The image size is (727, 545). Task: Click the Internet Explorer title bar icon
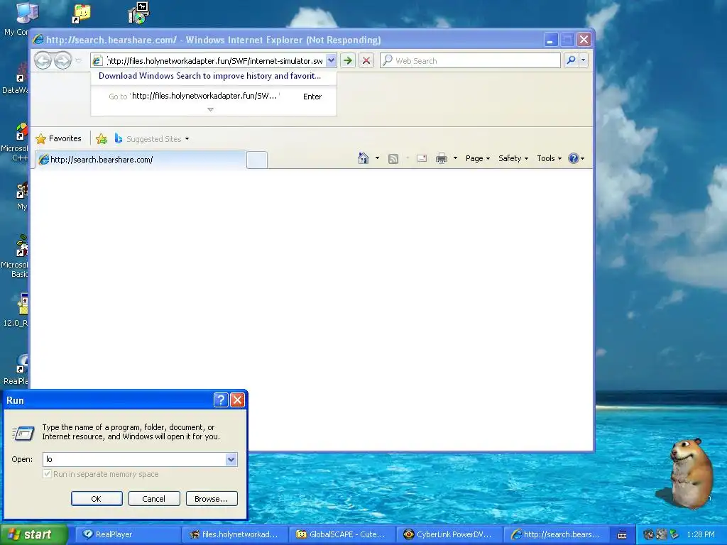coord(38,40)
